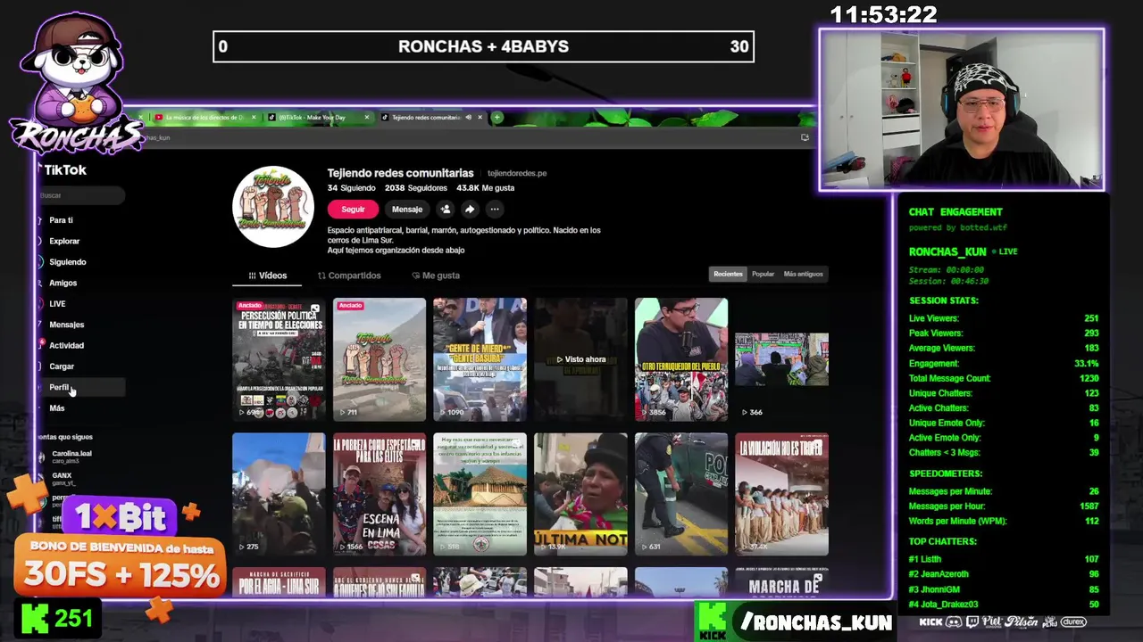Select the Más antiguos sort option
This screenshot has height=642, width=1143.
click(x=803, y=275)
